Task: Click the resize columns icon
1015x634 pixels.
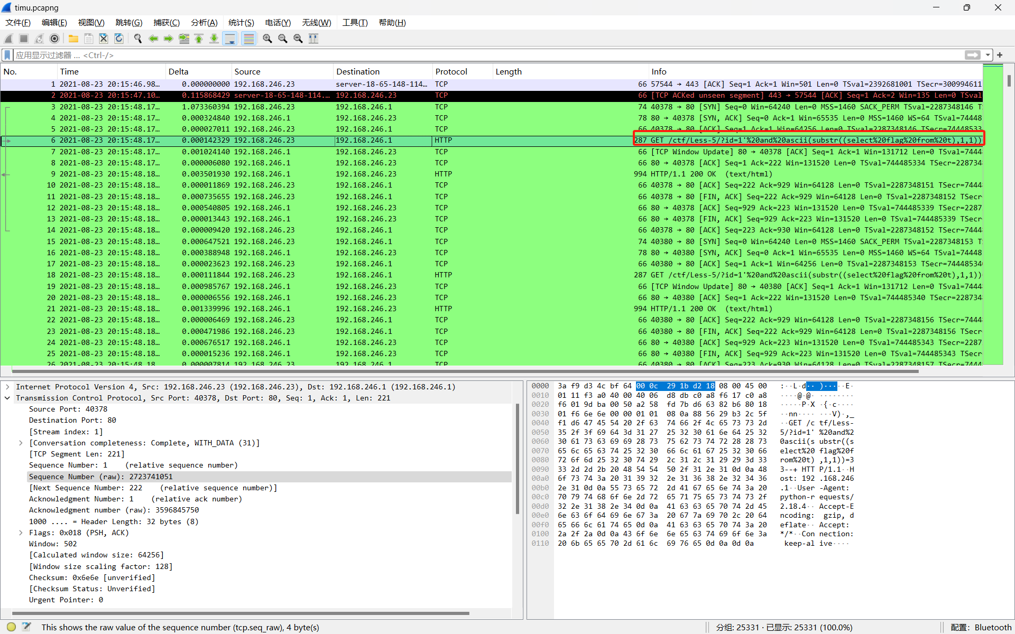Action: click(x=313, y=39)
